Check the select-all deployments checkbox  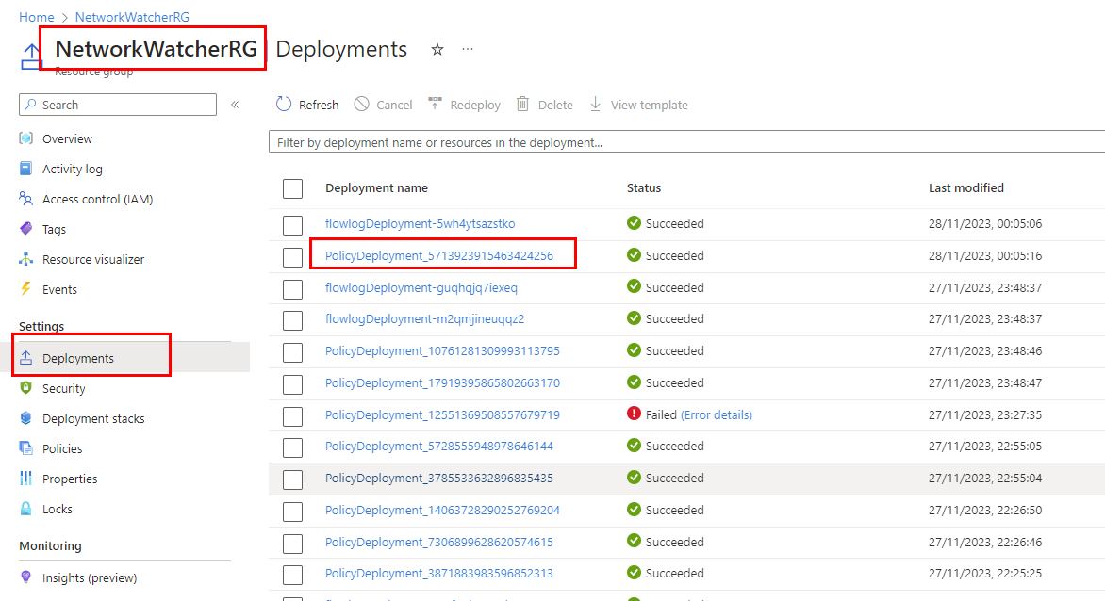click(292, 187)
